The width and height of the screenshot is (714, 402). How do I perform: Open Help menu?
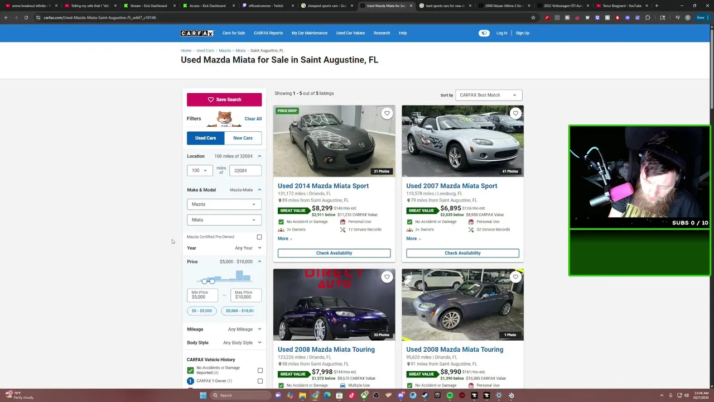coord(403,33)
